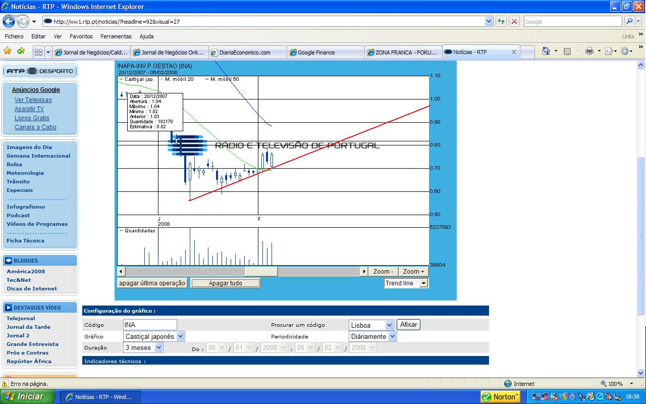The height and width of the screenshot is (404, 646).
Task: Open the Trend line tool dropdown
Action: click(423, 283)
